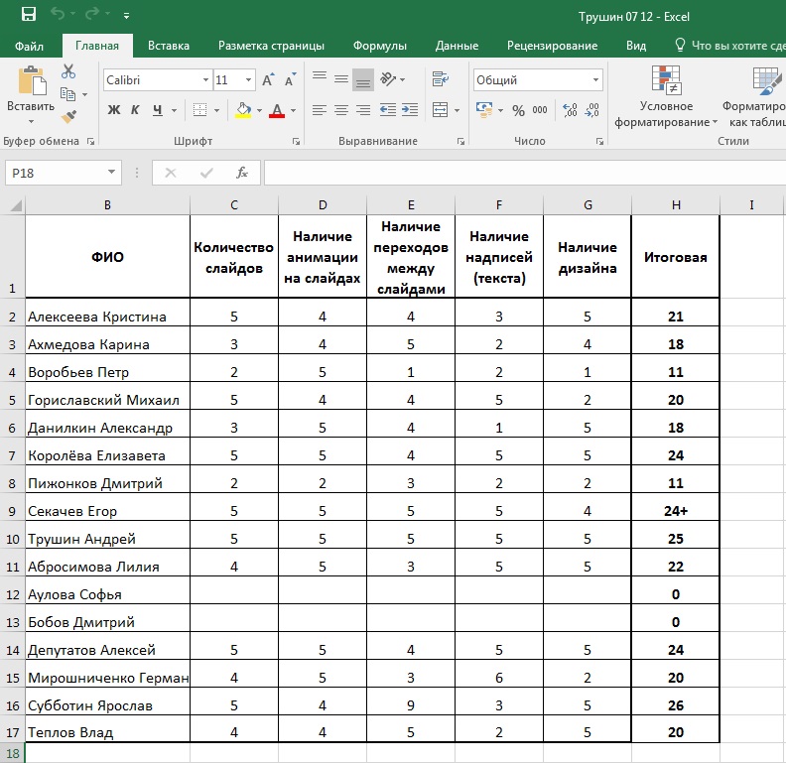Open the Файл menu
Viewport: 786px width, 763px height.
tap(29, 46)
